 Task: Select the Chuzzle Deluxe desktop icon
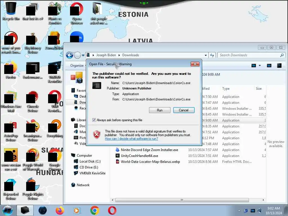pos(33,101)
